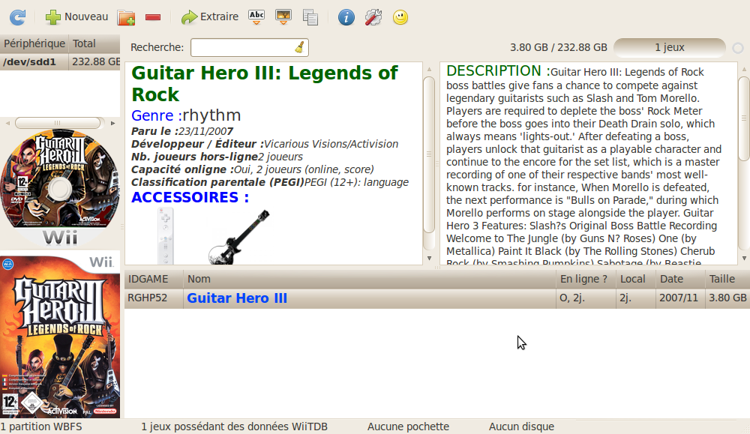Click the 3.80 GB size cell
750x434 pixels.
pos(727,298)
